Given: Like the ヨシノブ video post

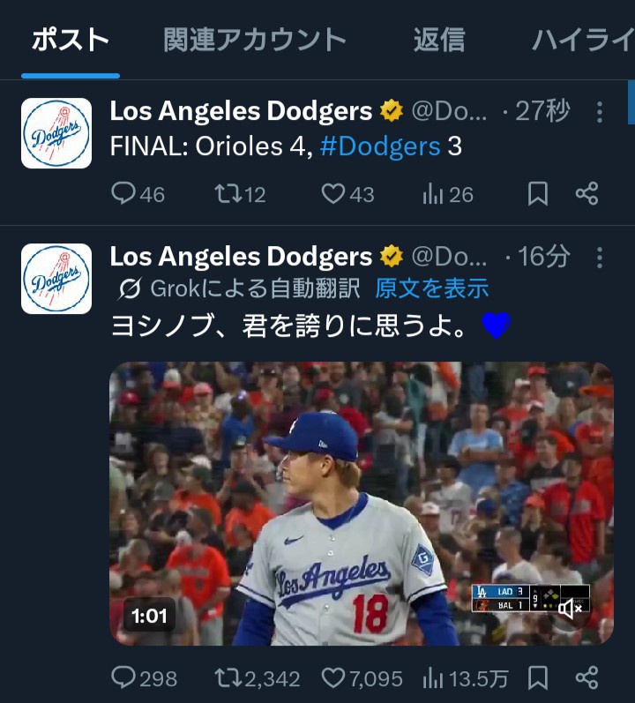Looking at the screenshot, I should tap(332, 677).
